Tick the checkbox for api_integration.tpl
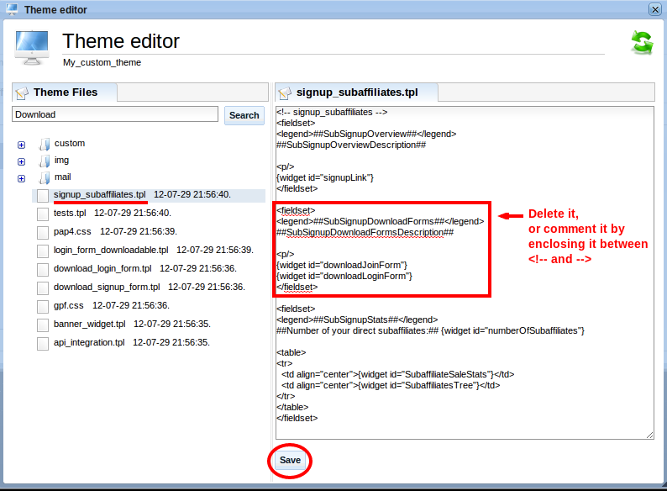The width and height of the screenshot is (667, 491). [x=43, y=343]
